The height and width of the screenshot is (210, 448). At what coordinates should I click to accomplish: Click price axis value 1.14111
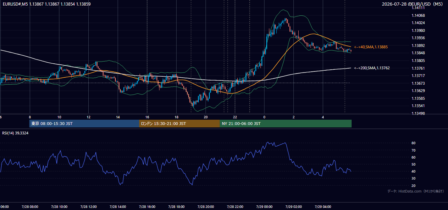(419, 8)
